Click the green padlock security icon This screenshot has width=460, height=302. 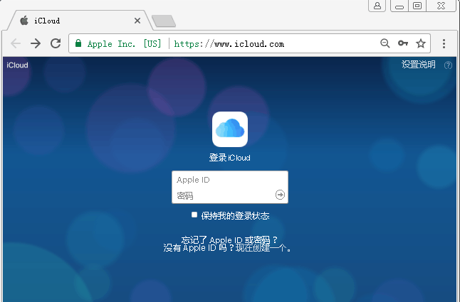click(x=78, y=43)
